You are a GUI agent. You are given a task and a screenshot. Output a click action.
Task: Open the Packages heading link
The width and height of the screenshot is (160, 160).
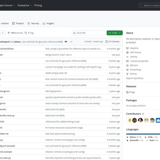(x=131, y=100)
